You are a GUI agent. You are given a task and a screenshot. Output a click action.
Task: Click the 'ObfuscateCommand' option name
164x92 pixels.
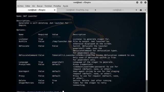[x=28, y=55]
